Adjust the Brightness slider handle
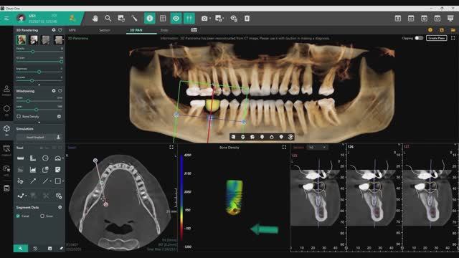The width and height of the screenshot is (459, 258). tap(39, 72)
